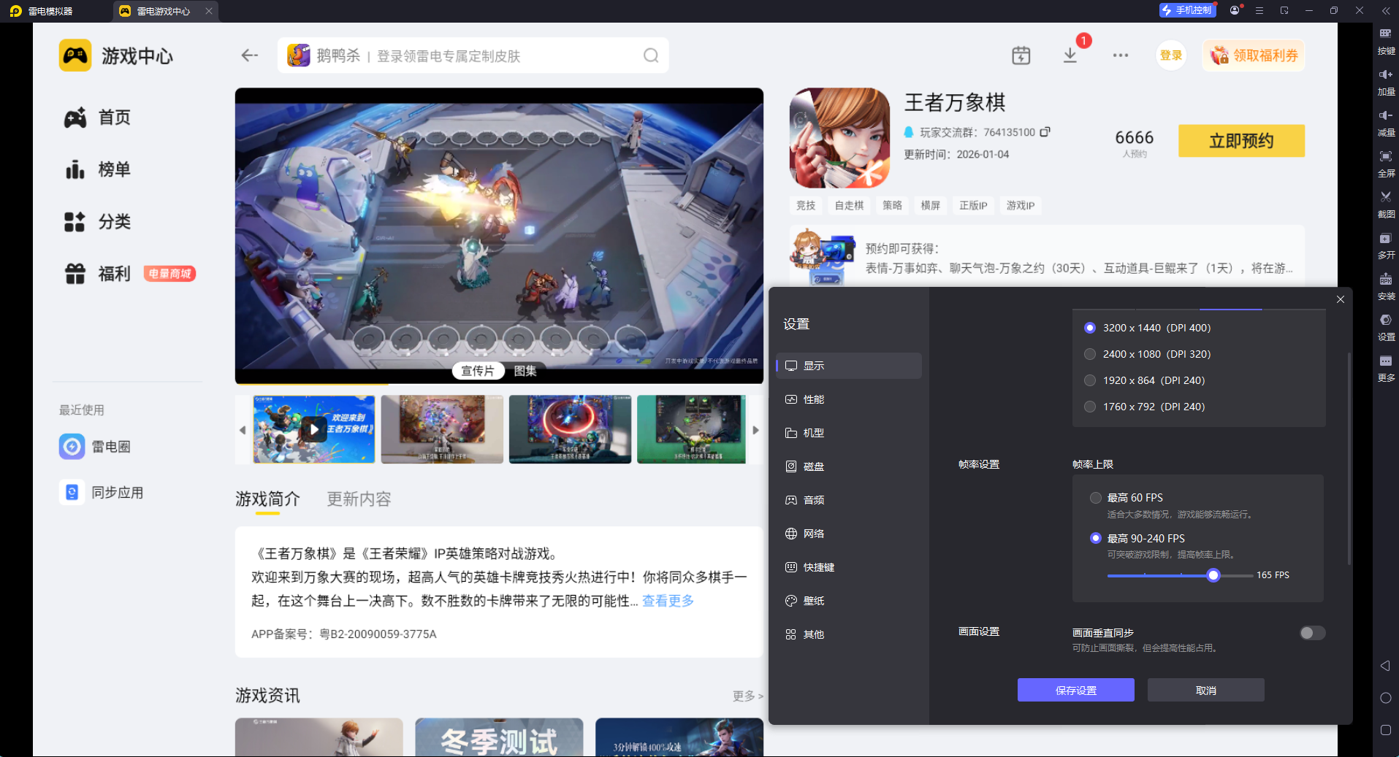This screenshot has height=757, width=1399.
Task: Open the 快捷键 settings section
Action: [x=849, y=567]
